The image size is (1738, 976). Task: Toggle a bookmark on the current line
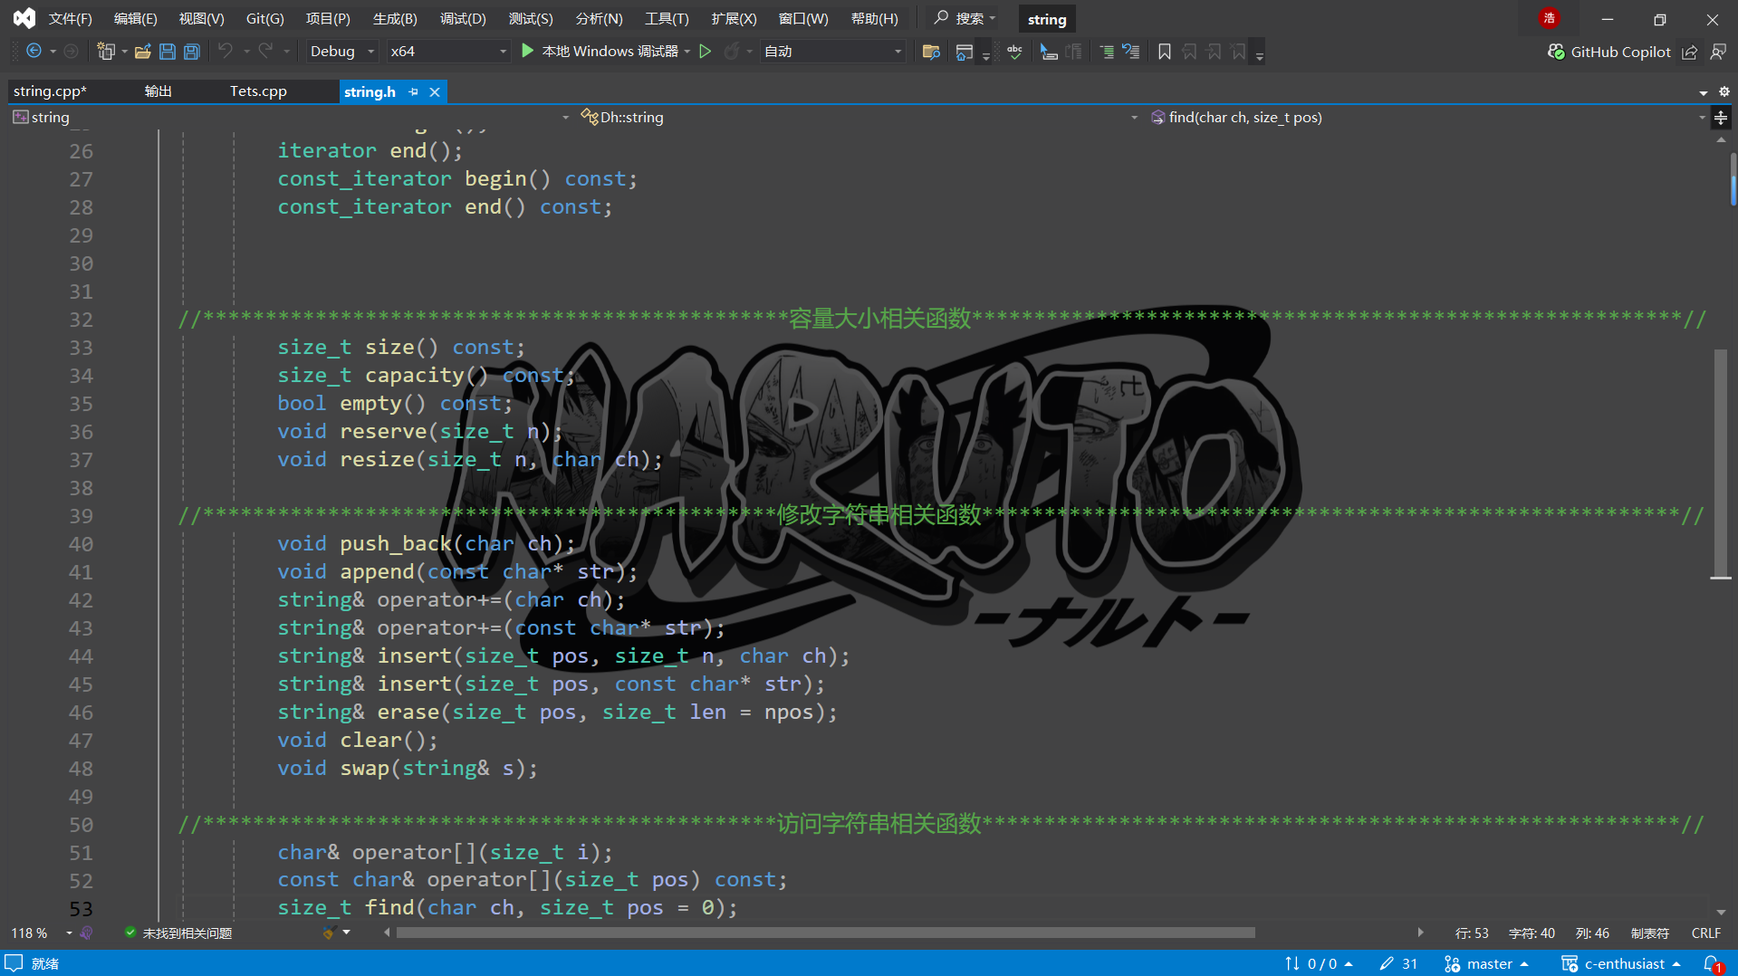click(x=1165, y=52)
